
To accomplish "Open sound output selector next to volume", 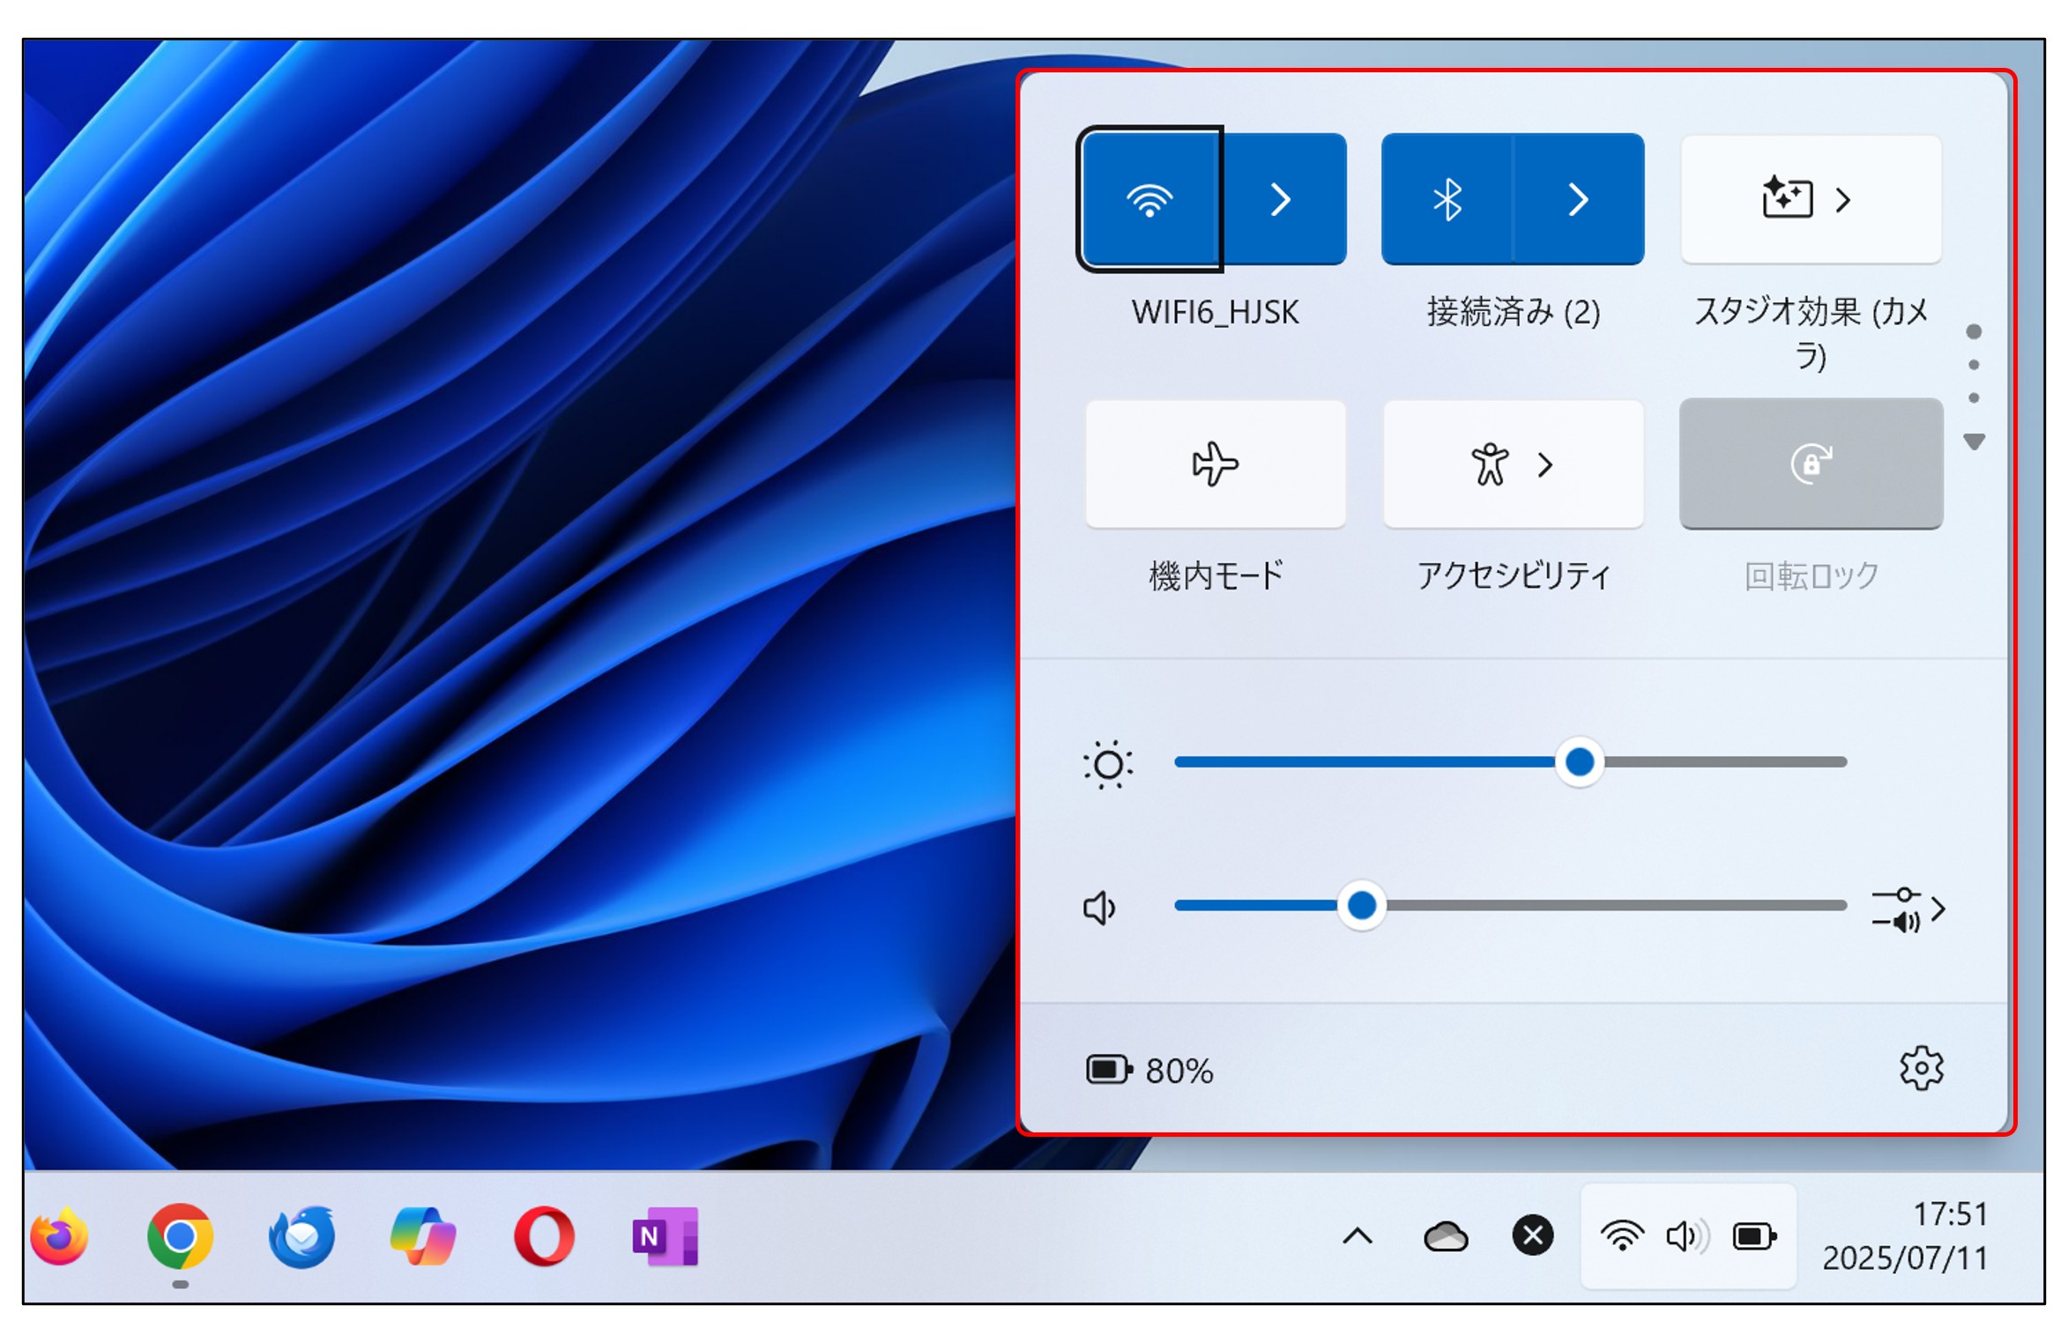I will pos(1907,909).
